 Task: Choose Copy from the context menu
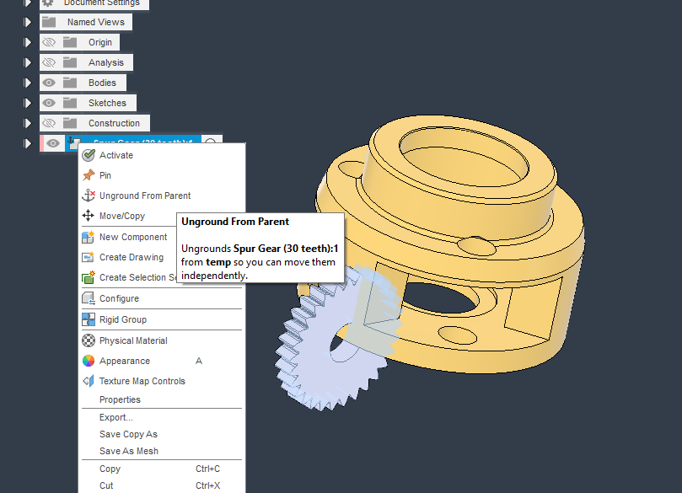pyautogui.click(x=162, y=469)
